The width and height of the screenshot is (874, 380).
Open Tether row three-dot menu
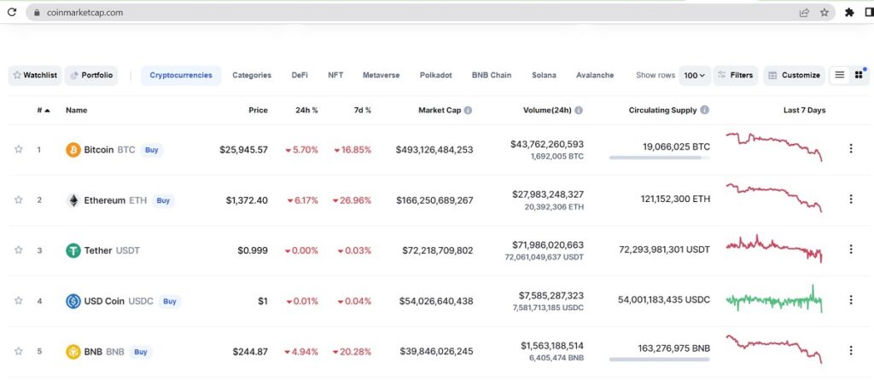pyautogui.click(x=851, y=250)
